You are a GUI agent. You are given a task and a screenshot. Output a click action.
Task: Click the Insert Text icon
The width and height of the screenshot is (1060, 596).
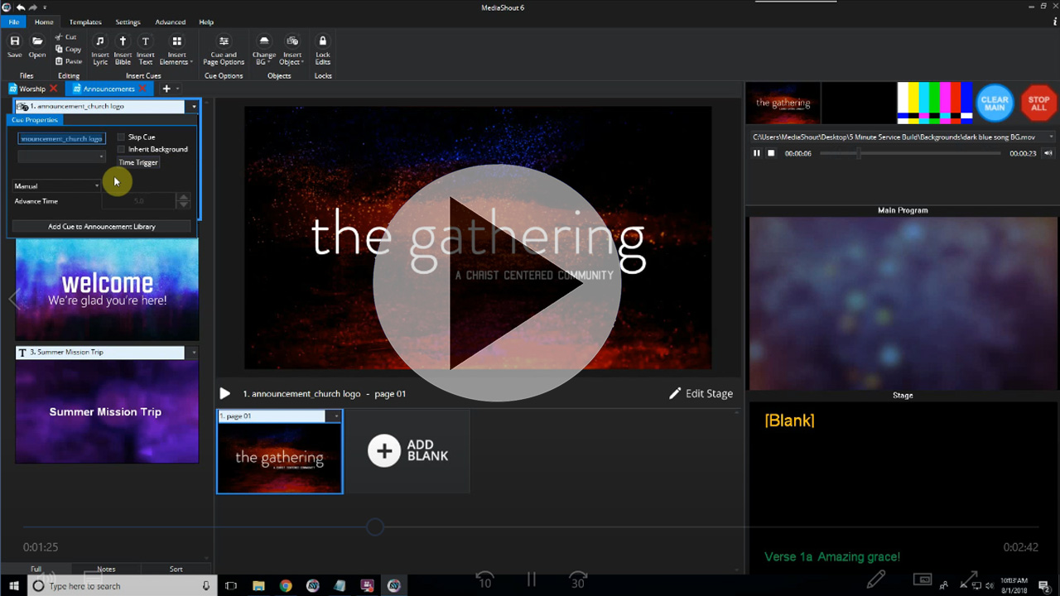click(145, 41)
